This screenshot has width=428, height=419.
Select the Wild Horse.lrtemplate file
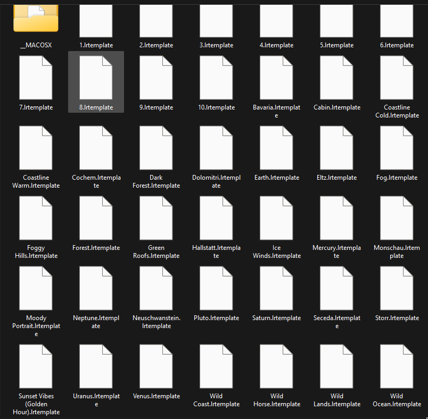[x=276, y=366]
